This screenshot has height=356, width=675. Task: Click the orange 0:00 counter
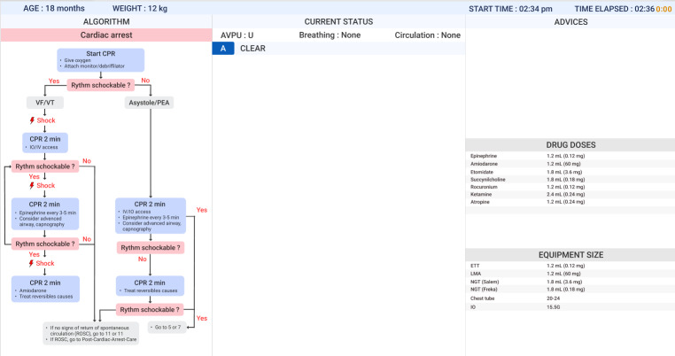point(663,9)
